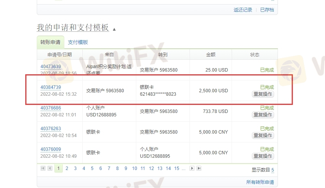The image size is (325, 188).
Task: Open request number 40473639
Action: click(x=51, y=67)
